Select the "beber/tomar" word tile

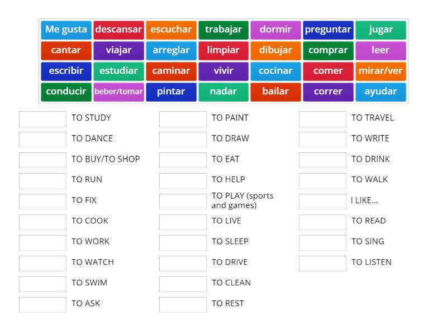pyautogui.click(x=118, y=92)
